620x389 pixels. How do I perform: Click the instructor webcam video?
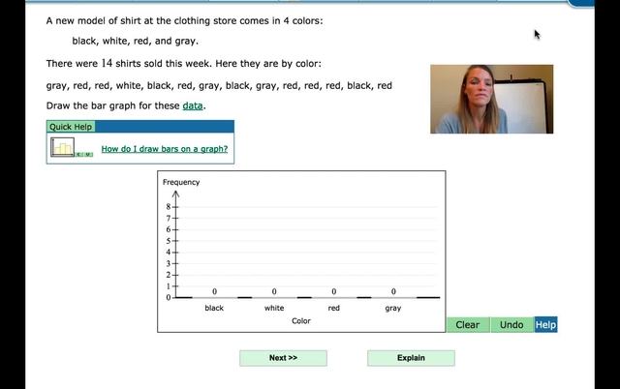pyautogui.click(x=491, y=99)
